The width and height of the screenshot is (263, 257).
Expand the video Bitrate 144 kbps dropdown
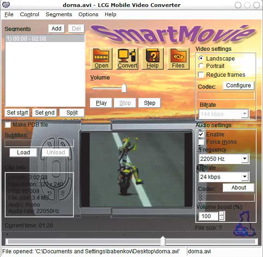[245, 114]
